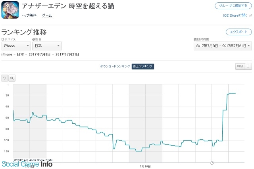Click the timeline marker bubble on axis
The width and height of the screenshot is (254, 169).
point(212,163)
